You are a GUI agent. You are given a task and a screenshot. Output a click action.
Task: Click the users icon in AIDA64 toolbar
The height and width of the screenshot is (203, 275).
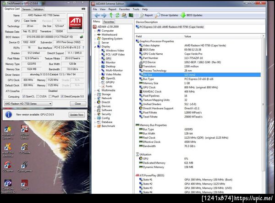tap(124, 15)
